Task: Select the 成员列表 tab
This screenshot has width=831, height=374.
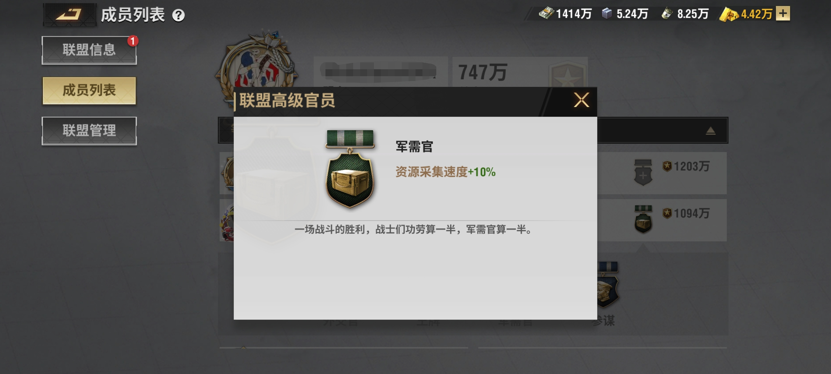Action: click(89, 90)
